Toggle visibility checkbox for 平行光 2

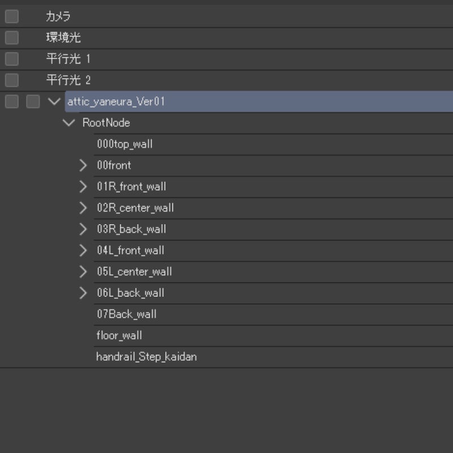click(x=11, y=80)
